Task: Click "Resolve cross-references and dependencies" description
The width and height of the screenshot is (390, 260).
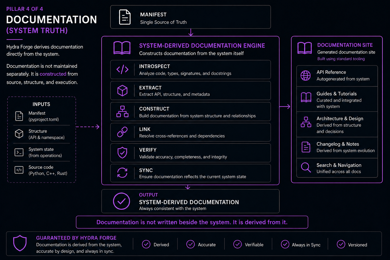Action: 182,136
